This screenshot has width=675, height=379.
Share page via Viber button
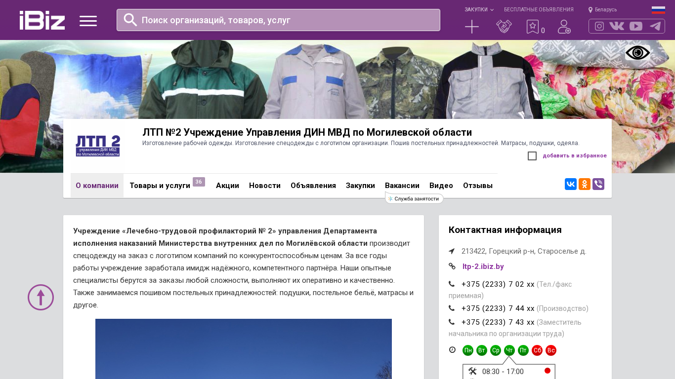tap(598, 184)
